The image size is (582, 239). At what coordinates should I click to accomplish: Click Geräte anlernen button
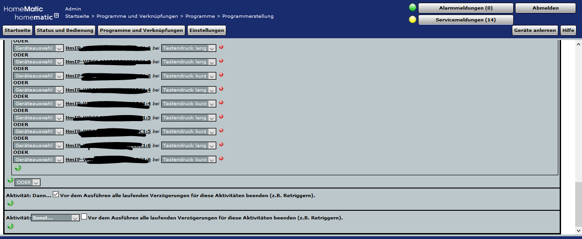click(535, 30)
